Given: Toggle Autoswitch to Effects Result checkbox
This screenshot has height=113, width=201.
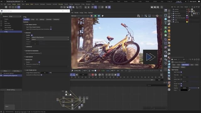Looking at the screenshot, I should tap(41, 75).
